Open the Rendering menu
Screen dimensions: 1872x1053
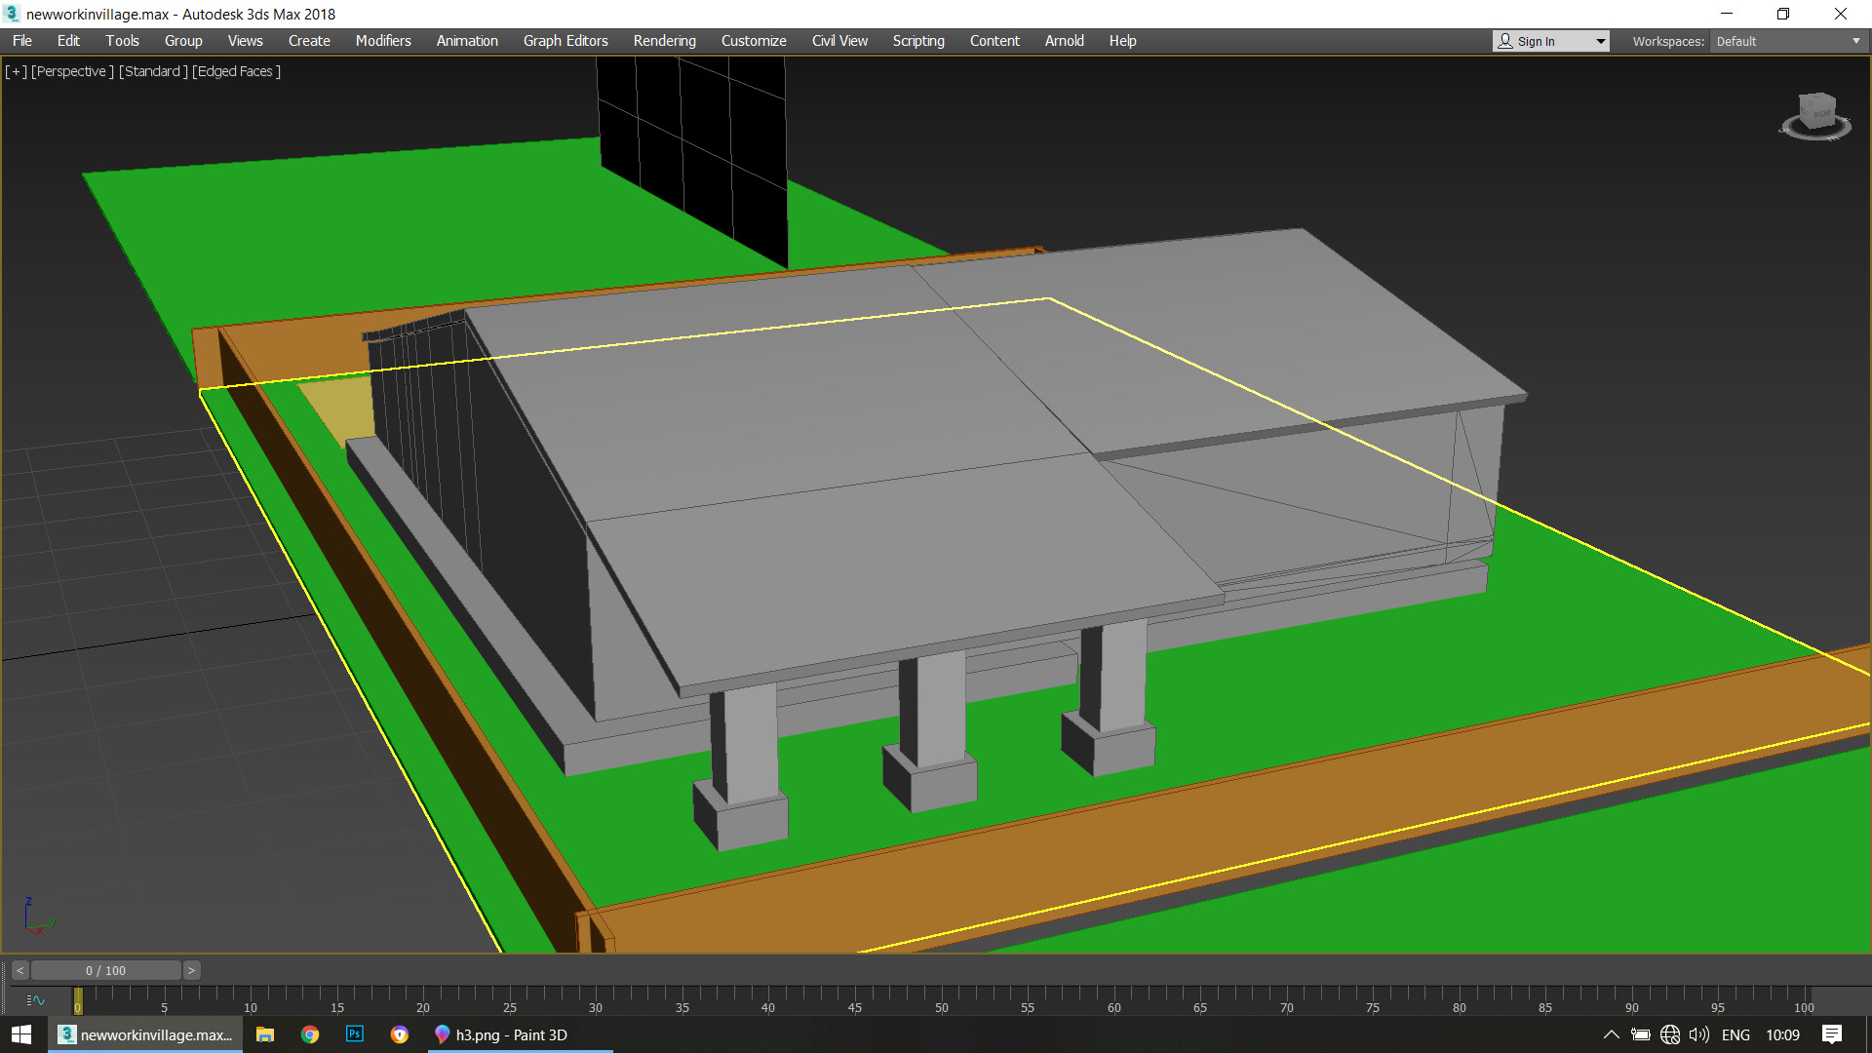664,41
